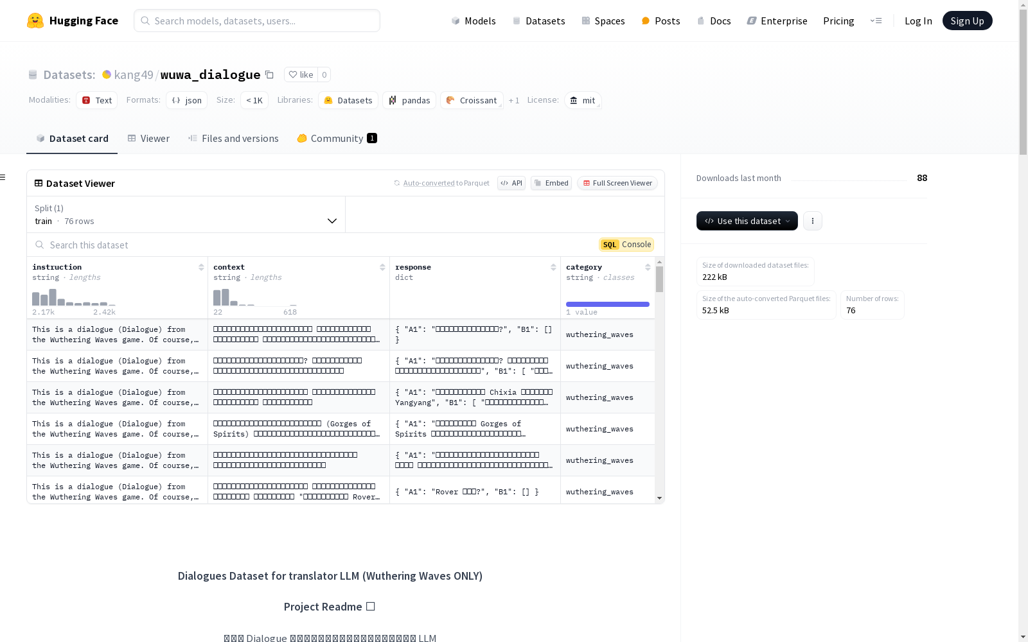
Task: Click the Sign Up button
Action: coord(967,21)
